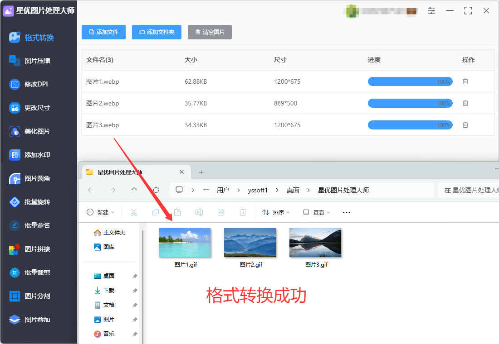Delete 图片3.webp row with trash icon
This screenshot has height=344, width=499.
click(x=465, y=125)
